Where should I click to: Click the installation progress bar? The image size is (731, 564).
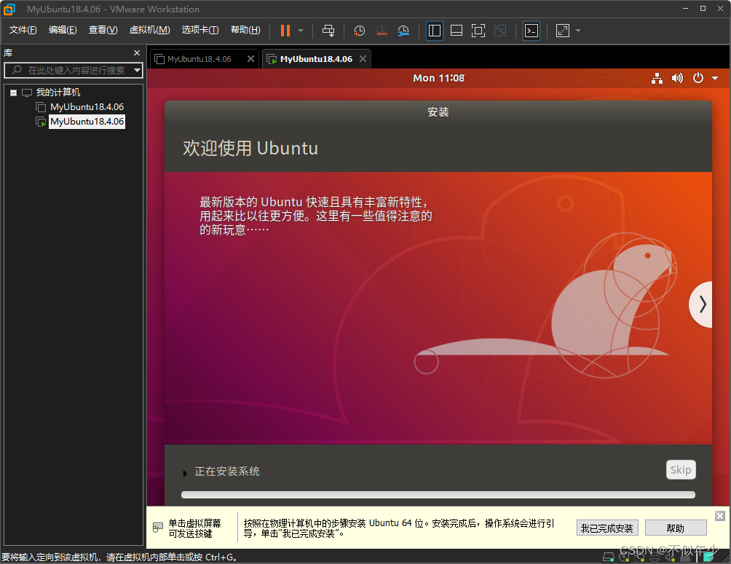[438, 495]
